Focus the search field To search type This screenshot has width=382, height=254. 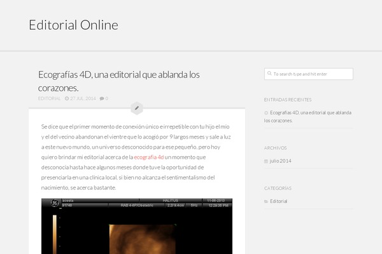click(x=309, y=74)
